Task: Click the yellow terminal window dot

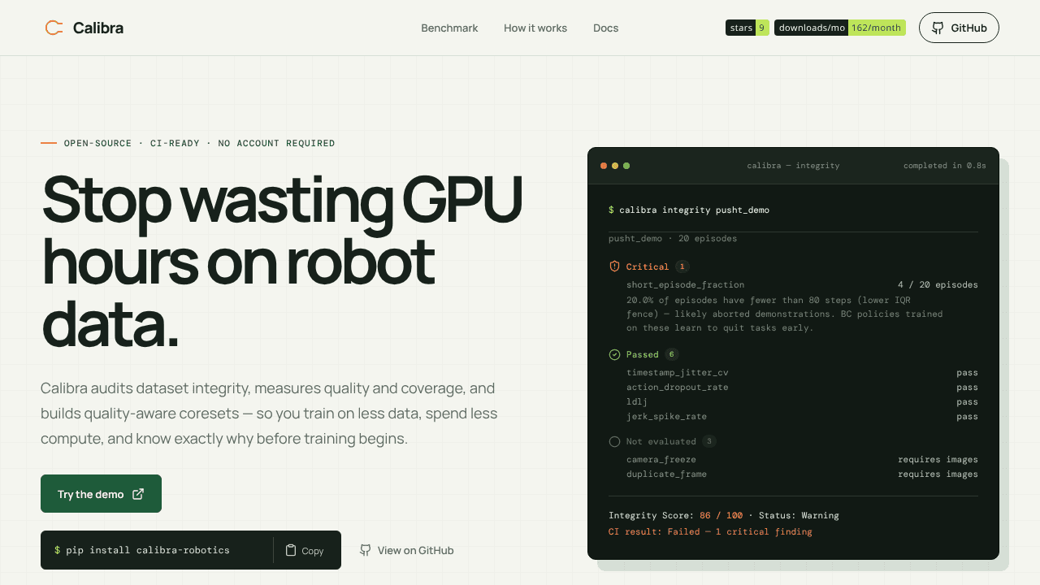Action: tap(615, 166)
